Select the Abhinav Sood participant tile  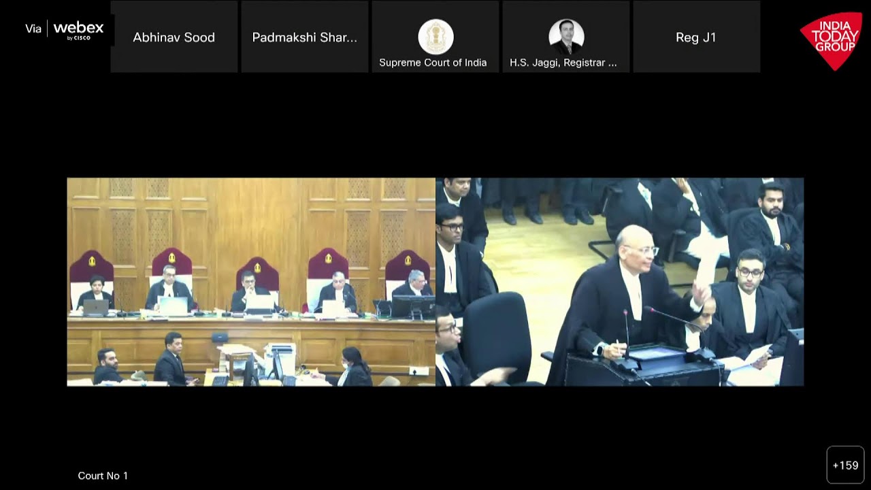tap(174, 37)
